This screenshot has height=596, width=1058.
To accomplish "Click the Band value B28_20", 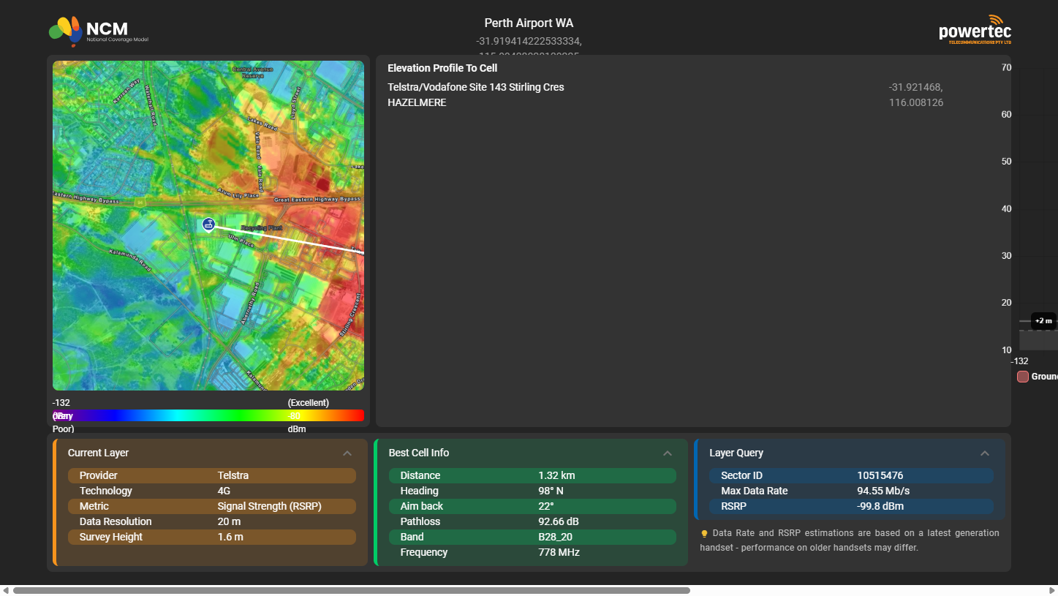I will pos(555,537).
